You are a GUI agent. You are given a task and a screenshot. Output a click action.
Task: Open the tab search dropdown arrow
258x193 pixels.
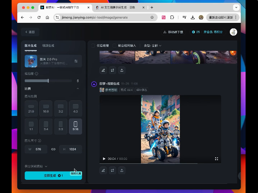coord(236,7)
